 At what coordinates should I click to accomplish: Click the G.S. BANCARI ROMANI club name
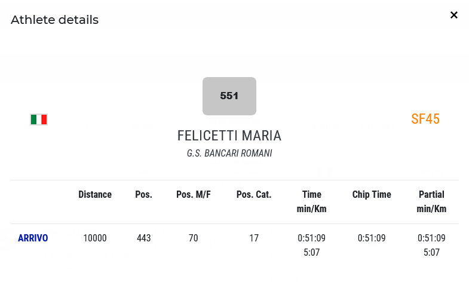229,154
